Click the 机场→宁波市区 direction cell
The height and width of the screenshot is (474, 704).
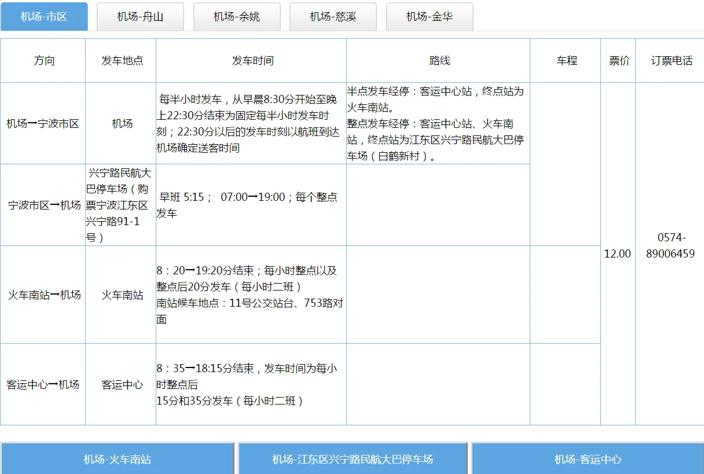pos(43,123)
